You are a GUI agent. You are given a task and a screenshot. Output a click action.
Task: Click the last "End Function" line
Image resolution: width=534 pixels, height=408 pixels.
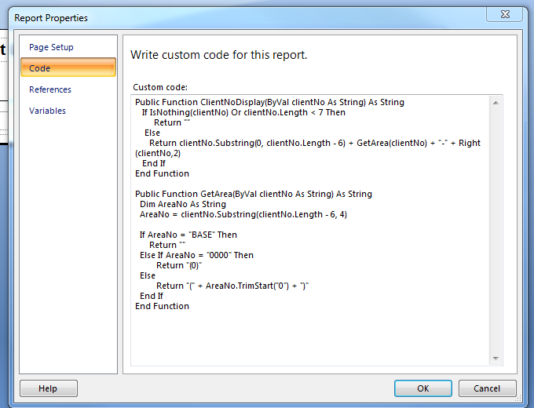(162, 306)
